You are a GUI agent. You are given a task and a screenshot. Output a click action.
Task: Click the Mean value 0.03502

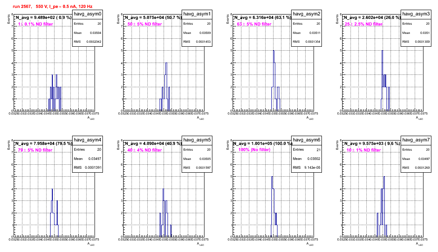pyautogui.click(x=314, y=159)
